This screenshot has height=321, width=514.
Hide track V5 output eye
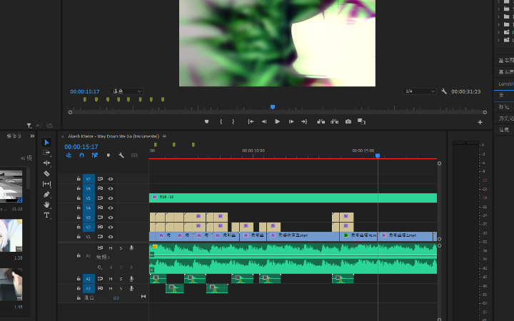(111, 198)
